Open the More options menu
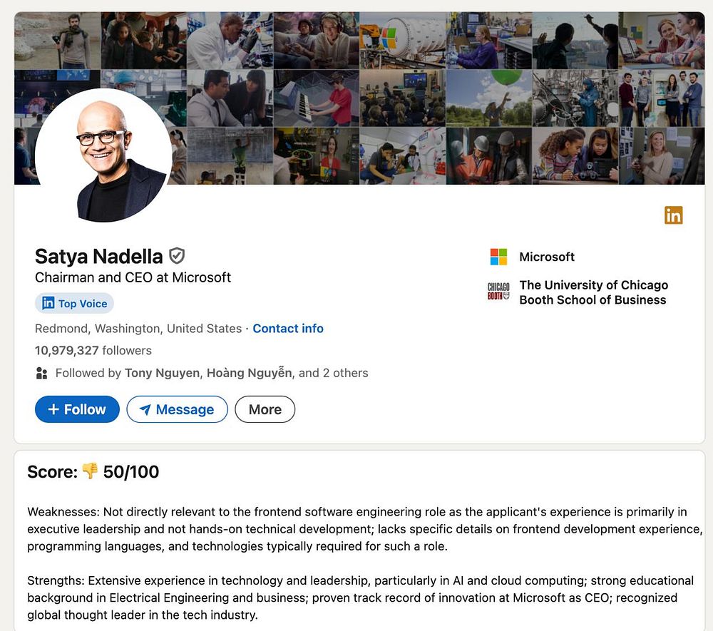This screenshot has height=631, width=713. click(265, 409)
